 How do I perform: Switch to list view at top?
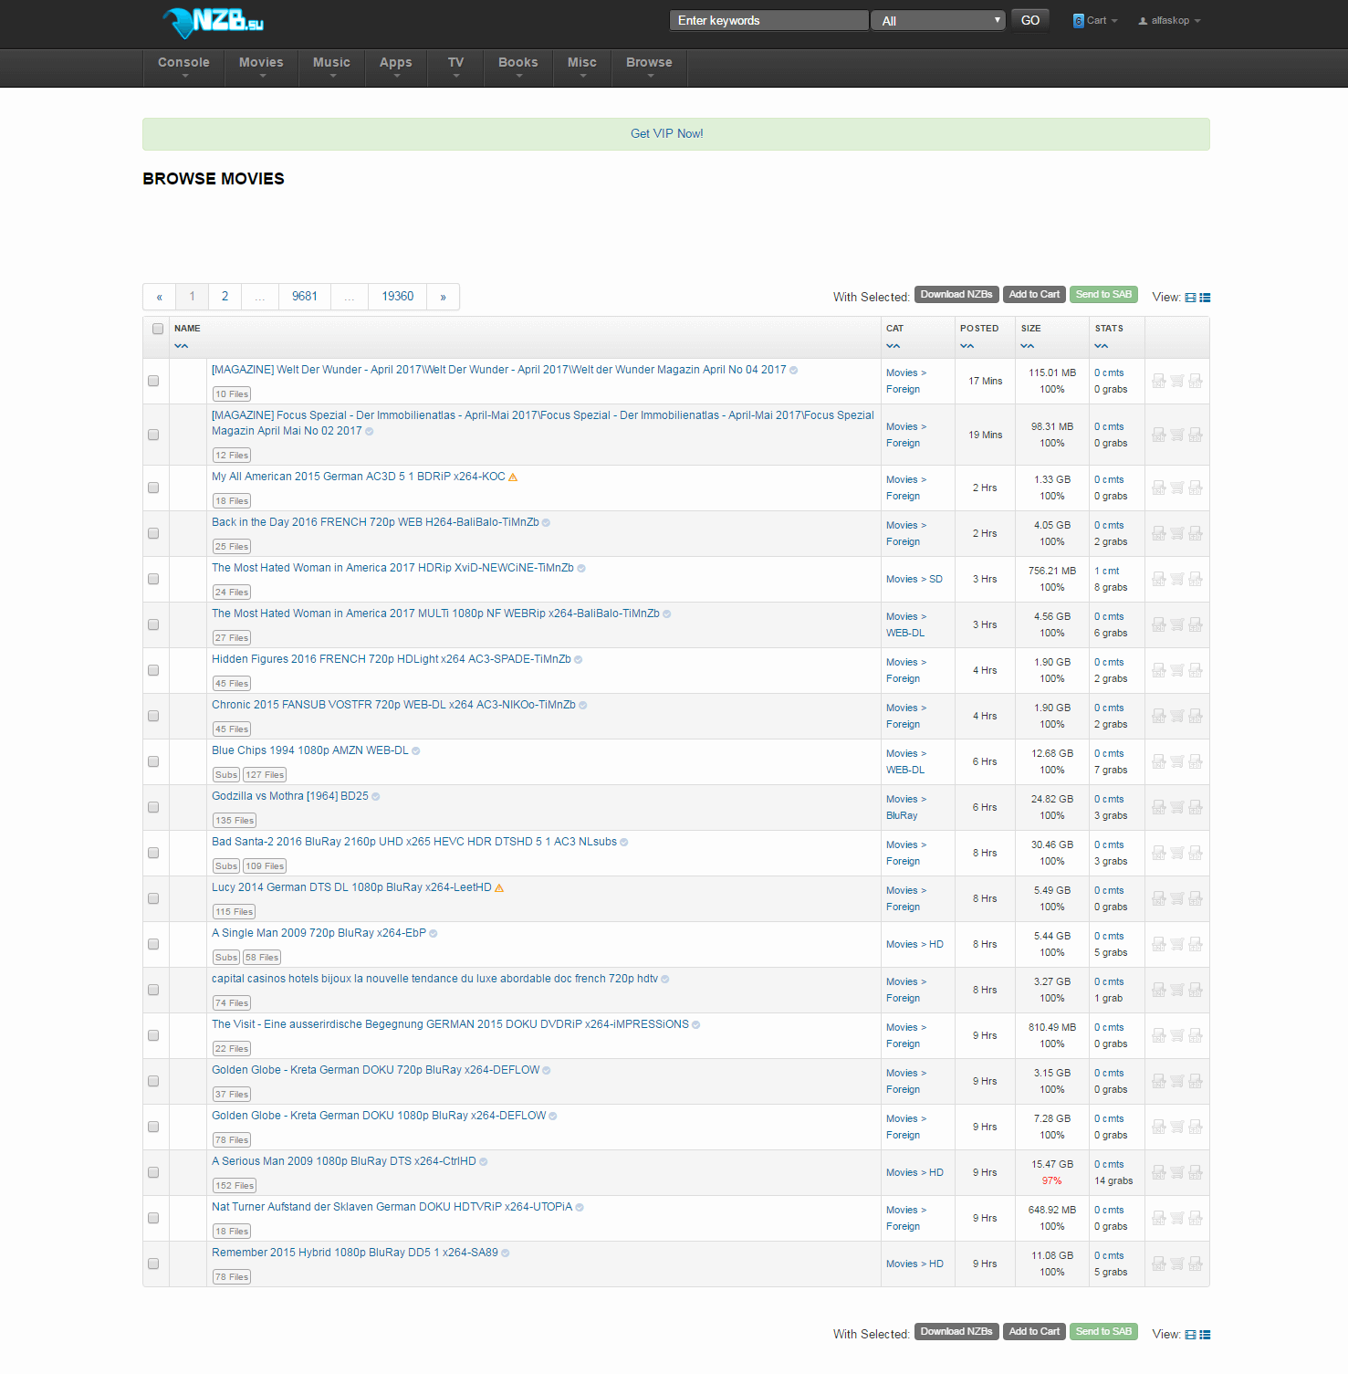pyautogui.click(x=1205, y=298)
